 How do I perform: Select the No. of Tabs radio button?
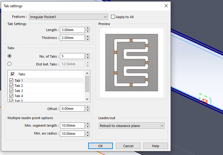click(10, 56)
